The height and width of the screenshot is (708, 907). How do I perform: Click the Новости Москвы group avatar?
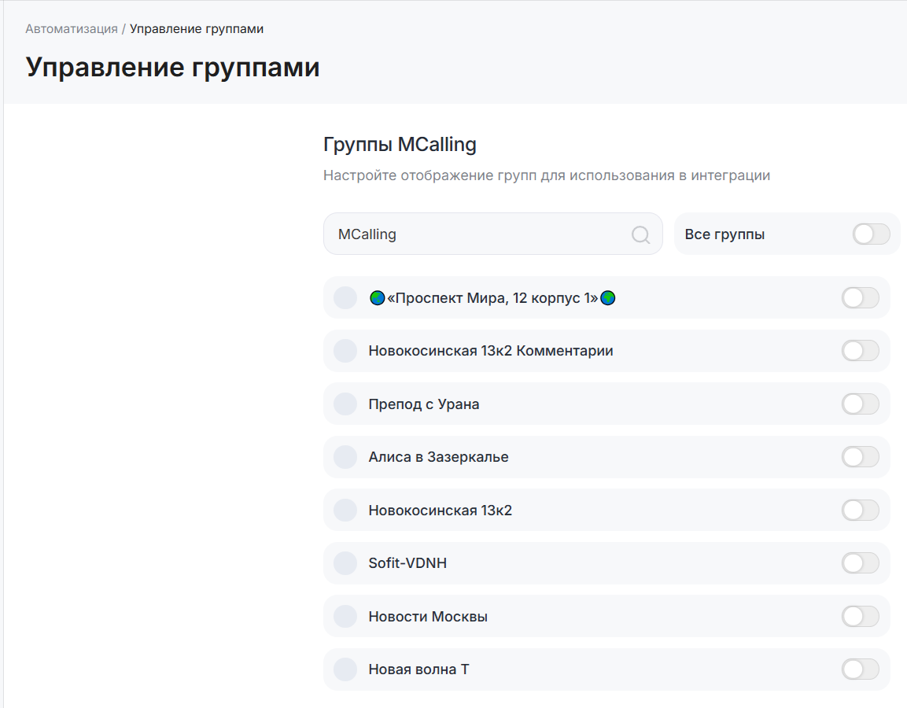coord(345,617)
